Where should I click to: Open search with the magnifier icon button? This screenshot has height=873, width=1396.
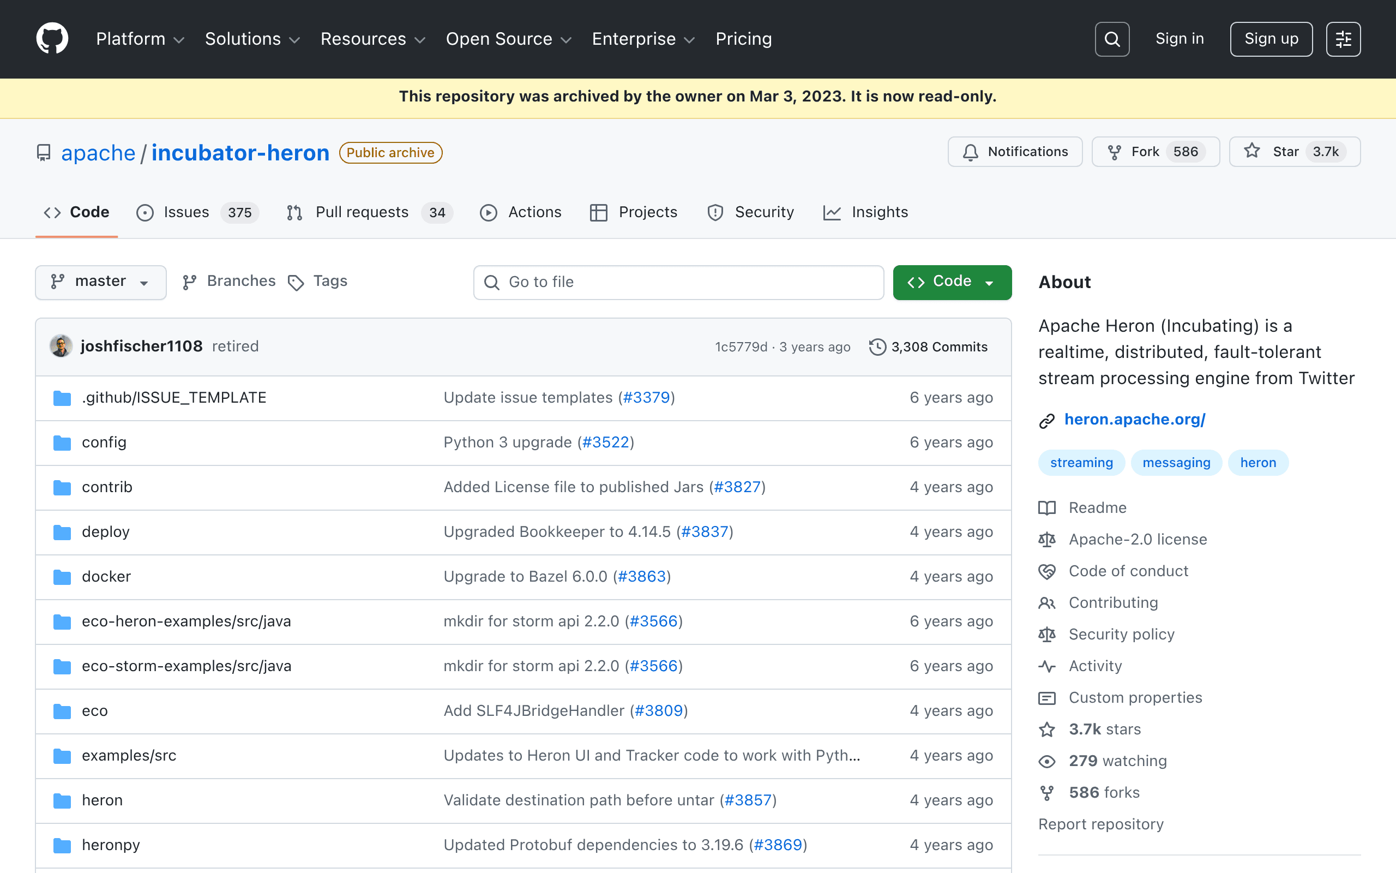pos(1111,39)
